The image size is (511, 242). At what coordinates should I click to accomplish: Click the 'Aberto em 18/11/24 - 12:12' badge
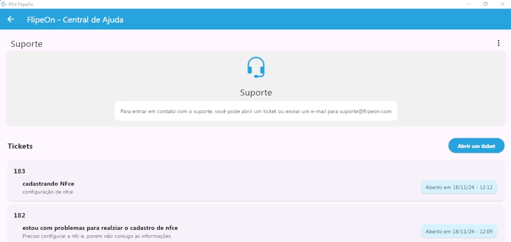point(459,187)
